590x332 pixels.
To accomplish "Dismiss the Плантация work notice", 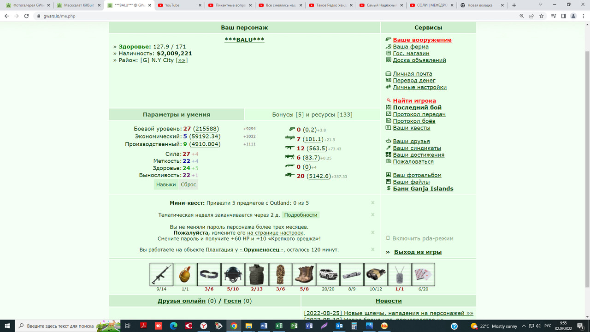I will point(373,249).
